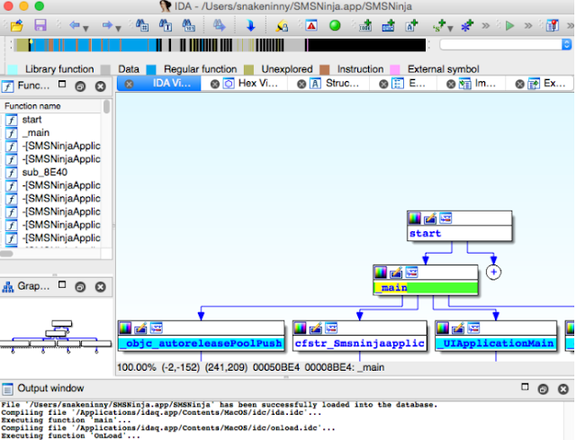This screenshot has height=440, width=576.
Task: Select the _main function in list
Action: [x=36, y=132]
